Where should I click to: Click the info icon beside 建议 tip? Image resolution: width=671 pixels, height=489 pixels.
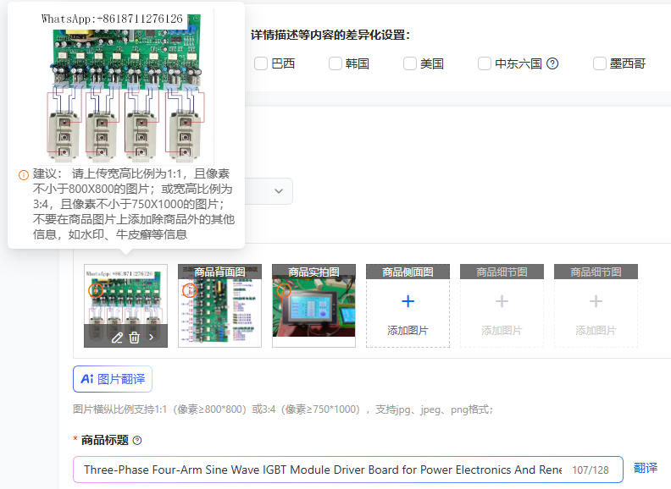point(23,174)
